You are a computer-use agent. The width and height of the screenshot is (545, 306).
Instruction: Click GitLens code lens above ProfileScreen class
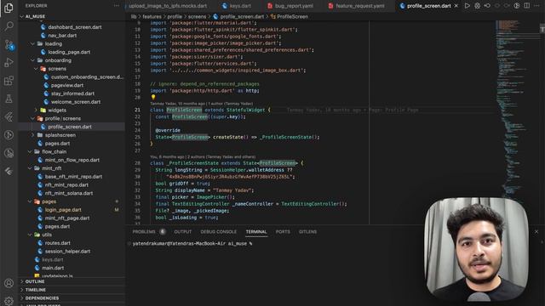click(x=201, y=104)
